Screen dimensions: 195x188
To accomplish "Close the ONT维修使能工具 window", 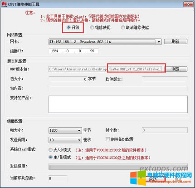I will click(x=188, y=5).
